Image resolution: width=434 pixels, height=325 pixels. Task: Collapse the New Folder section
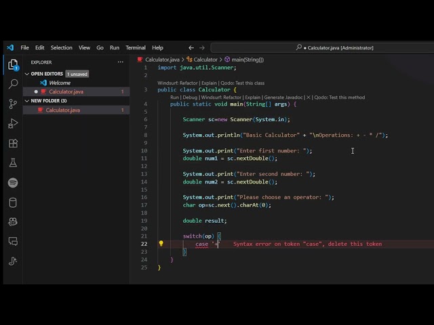tap(27, 101)
